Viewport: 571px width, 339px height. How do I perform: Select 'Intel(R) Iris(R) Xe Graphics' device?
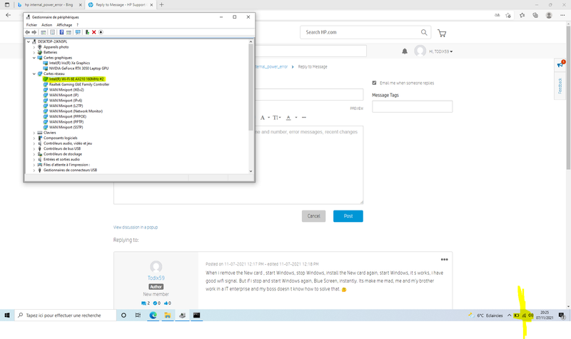69,63
